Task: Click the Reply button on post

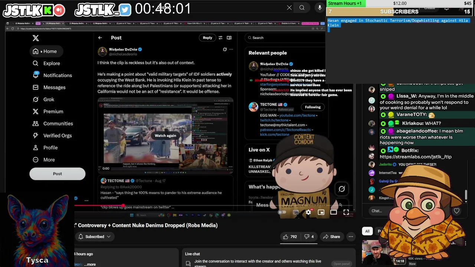Action: 207,37
